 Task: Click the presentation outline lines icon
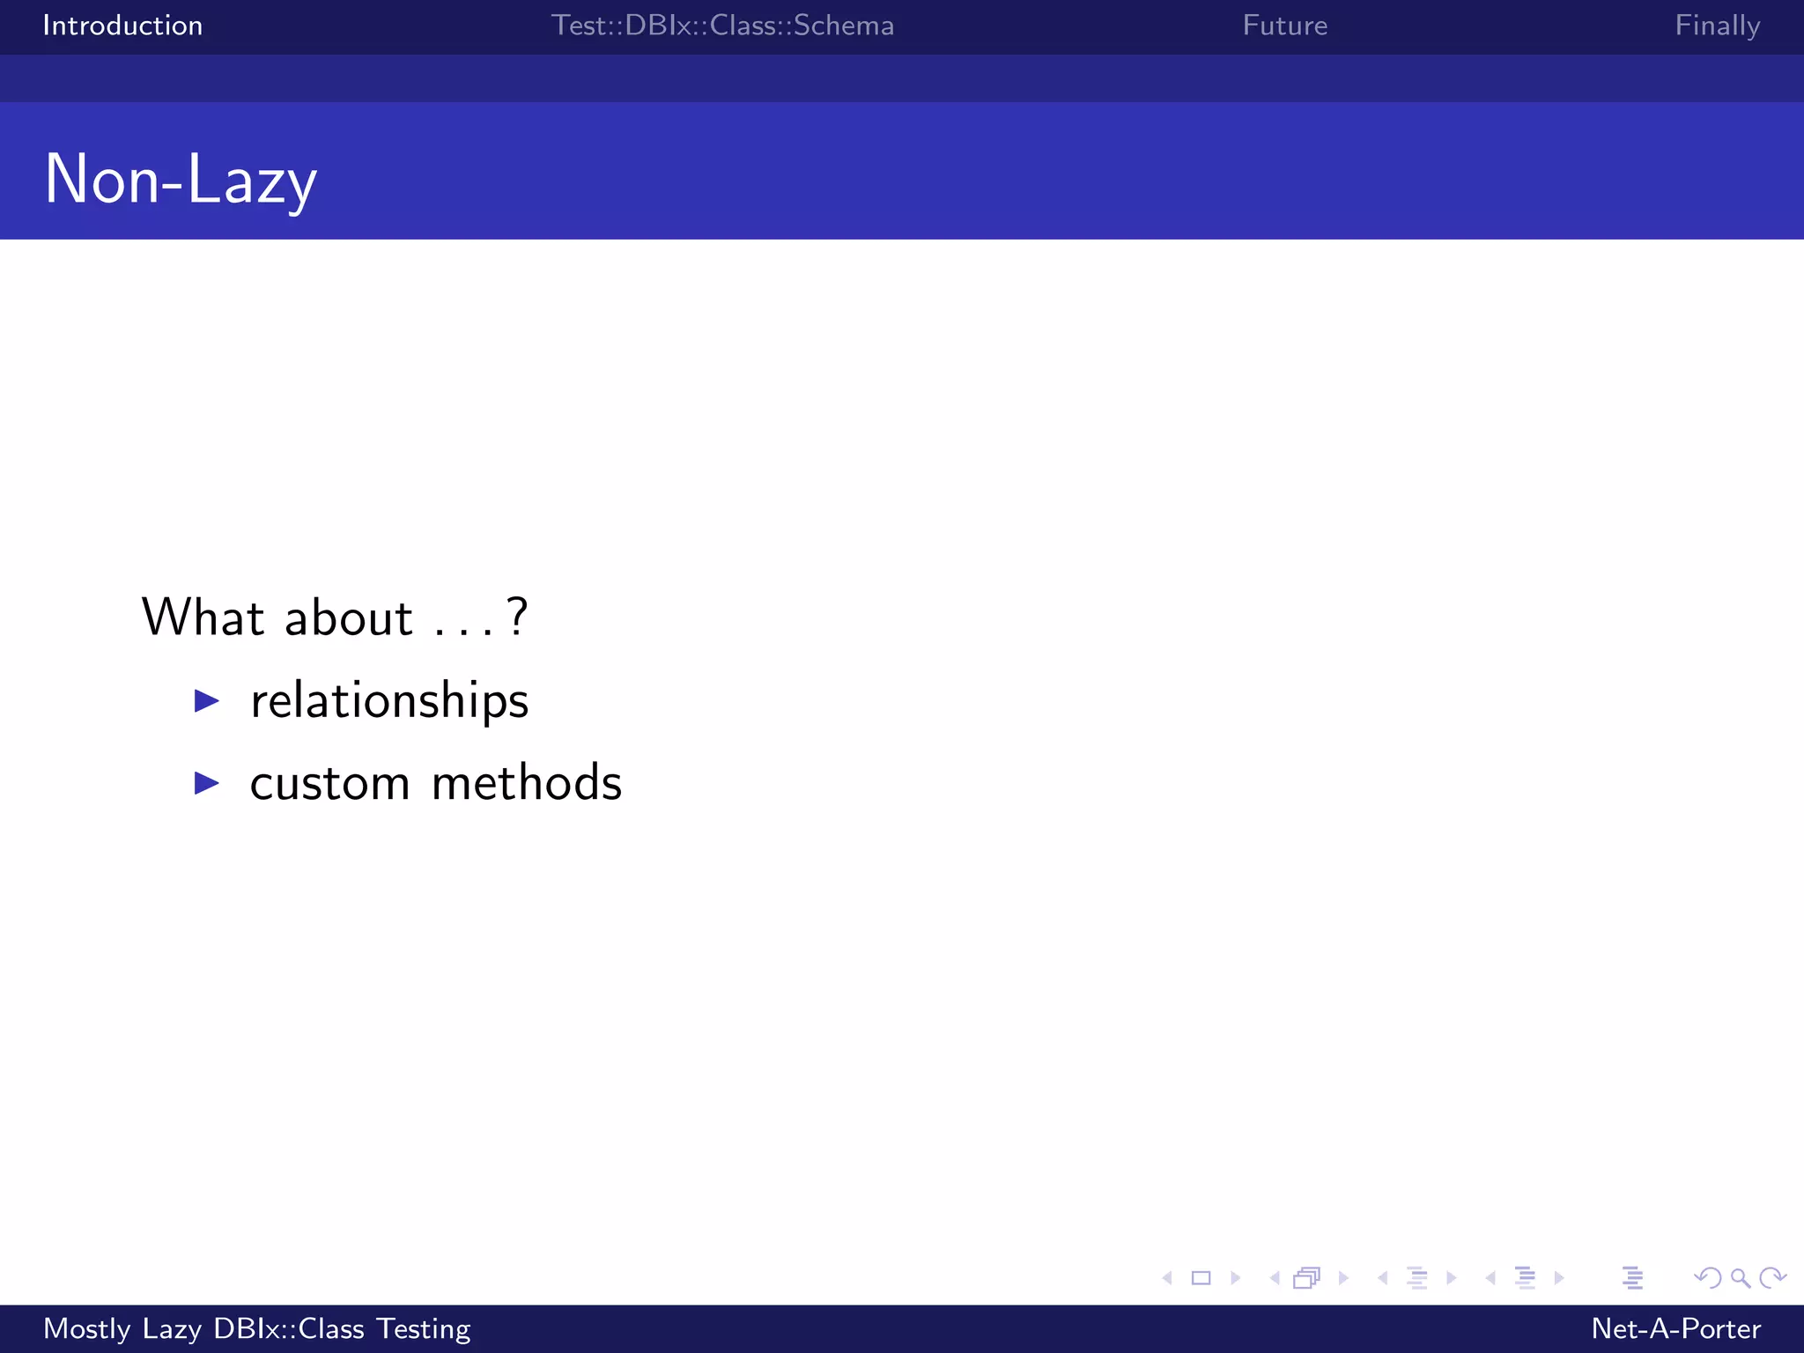click(1632, 1278)
